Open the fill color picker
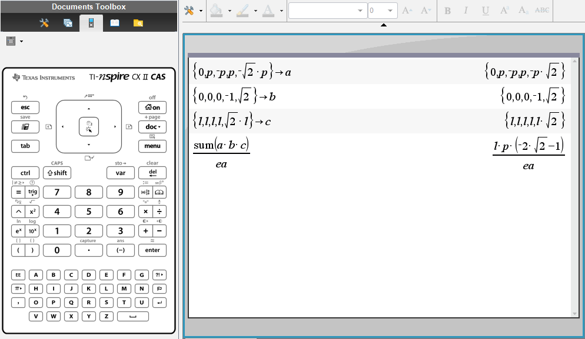This screenshot has height=339, width=585. (x=216, y=11)
